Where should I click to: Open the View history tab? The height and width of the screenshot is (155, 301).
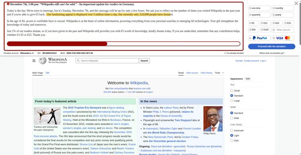click(206, 73)
